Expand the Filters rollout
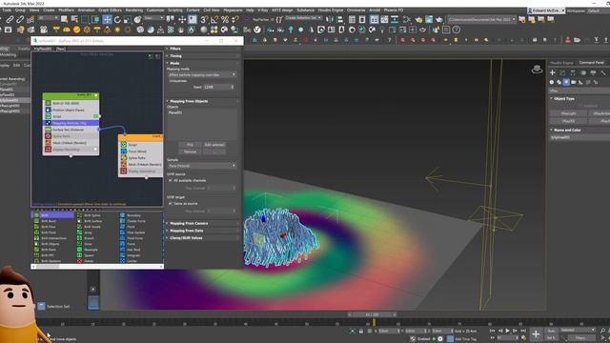 (203, 49)
